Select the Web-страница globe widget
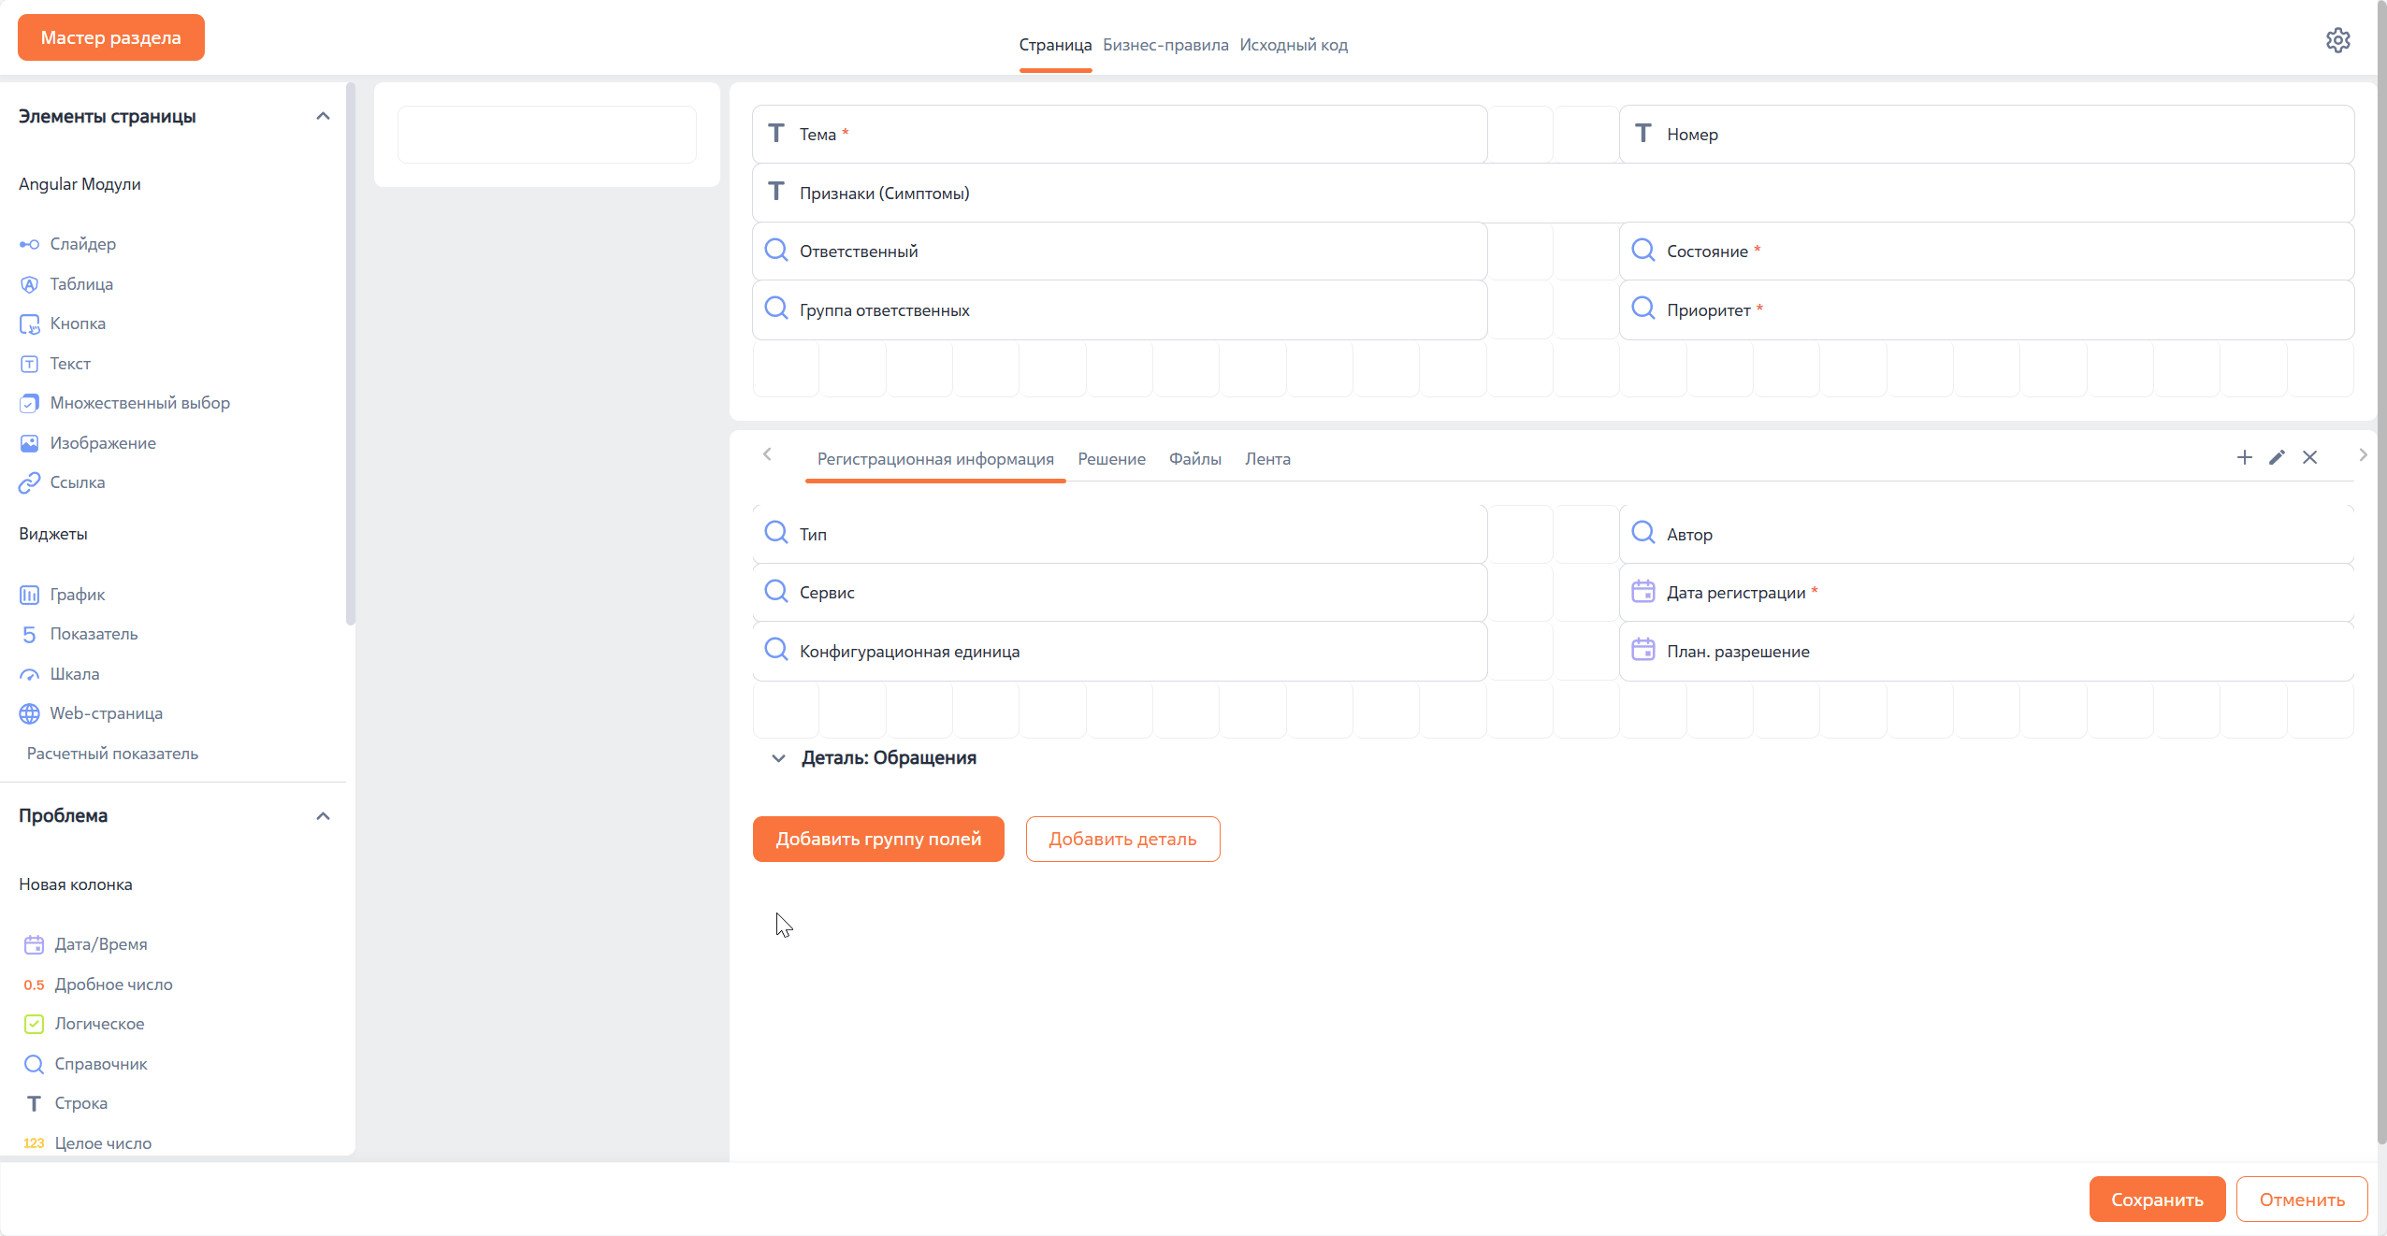2387x1236 pixels. coord(29,713)
